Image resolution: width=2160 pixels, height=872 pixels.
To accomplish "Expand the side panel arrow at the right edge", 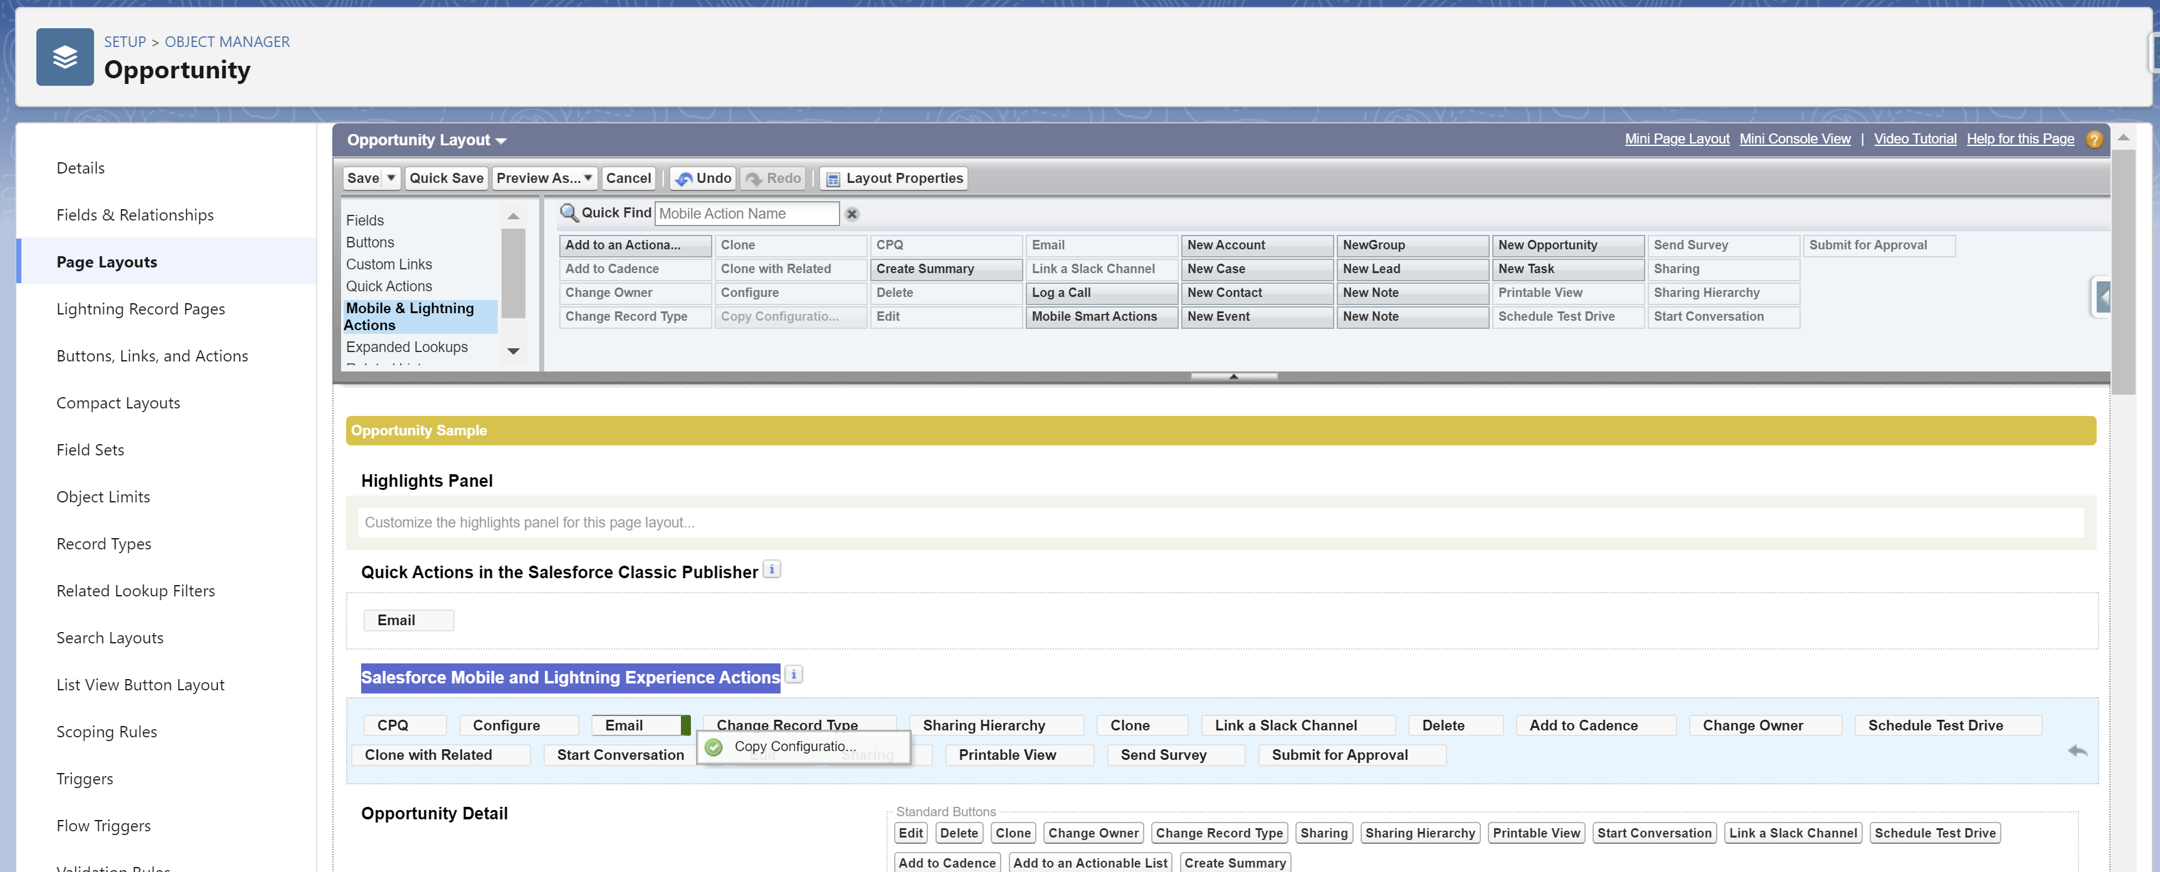I will click(2102, 298).
